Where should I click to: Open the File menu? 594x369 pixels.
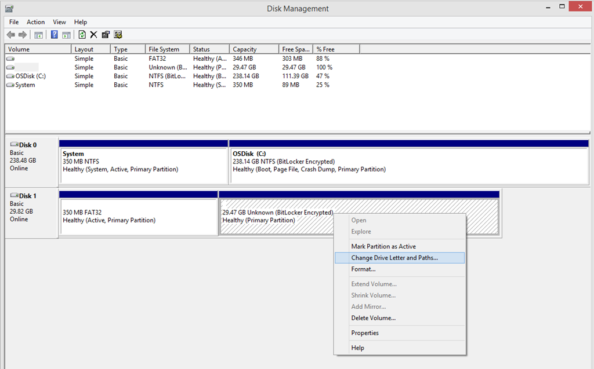14,22
